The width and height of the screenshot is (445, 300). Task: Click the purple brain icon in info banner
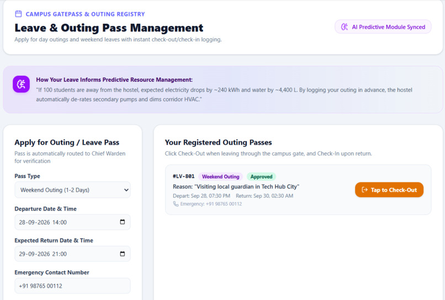click(22, 84)
